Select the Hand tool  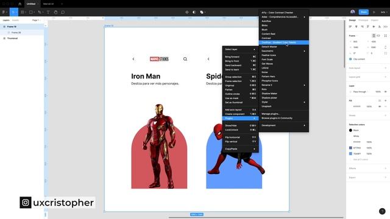coord(55,12)
